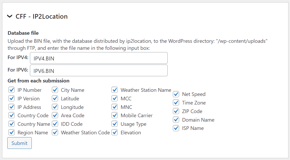290x160 pixels.
Task: Uncheck the ISP Name checkbox
Action: pos(176,128)
